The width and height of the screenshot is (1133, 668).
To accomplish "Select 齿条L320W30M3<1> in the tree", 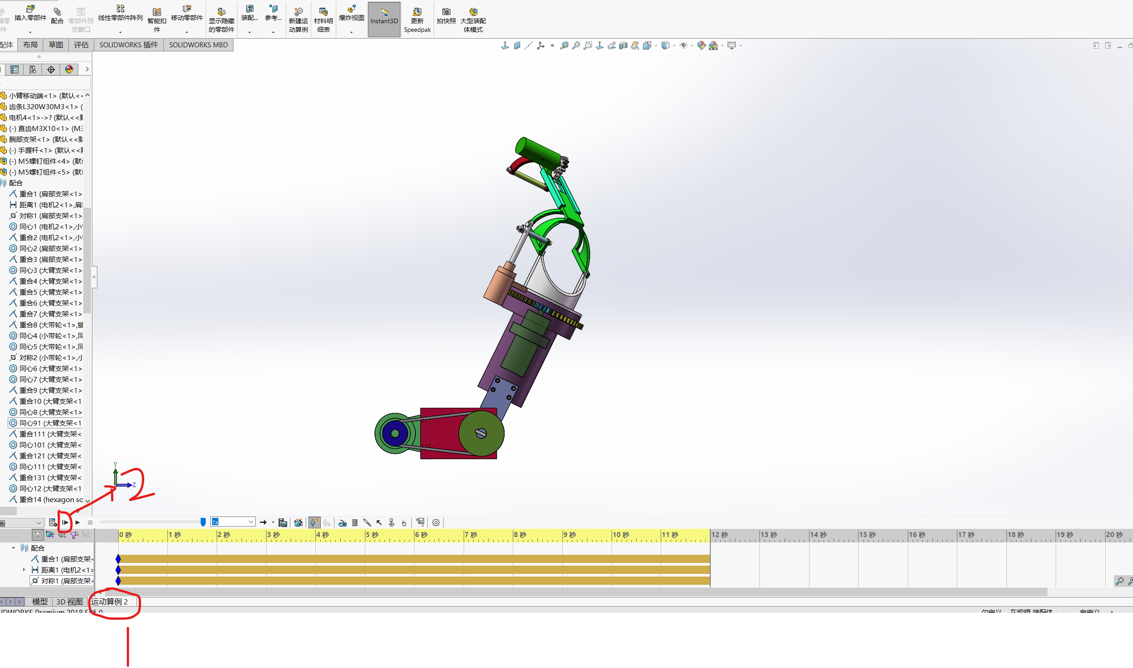I will coord(42,106).
